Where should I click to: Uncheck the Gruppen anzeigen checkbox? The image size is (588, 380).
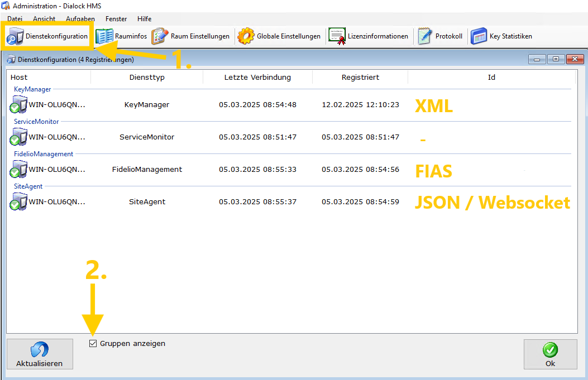tap(93, 344)
